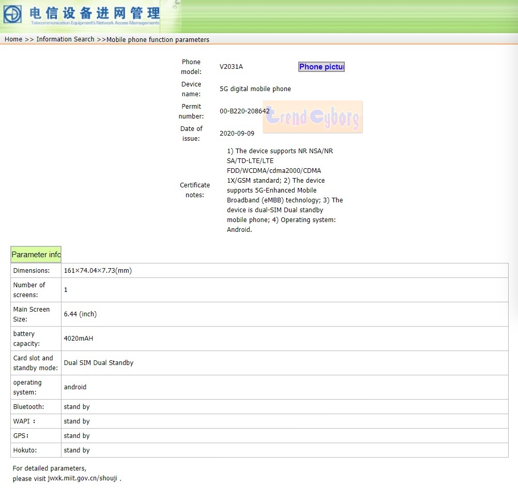Click the battery capacity 4020mAH value

tap(78, 338)
